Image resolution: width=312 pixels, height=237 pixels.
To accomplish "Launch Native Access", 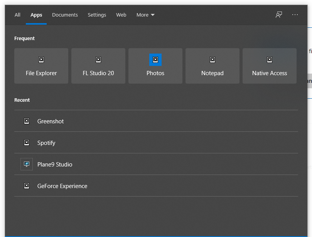I will 269,66.
